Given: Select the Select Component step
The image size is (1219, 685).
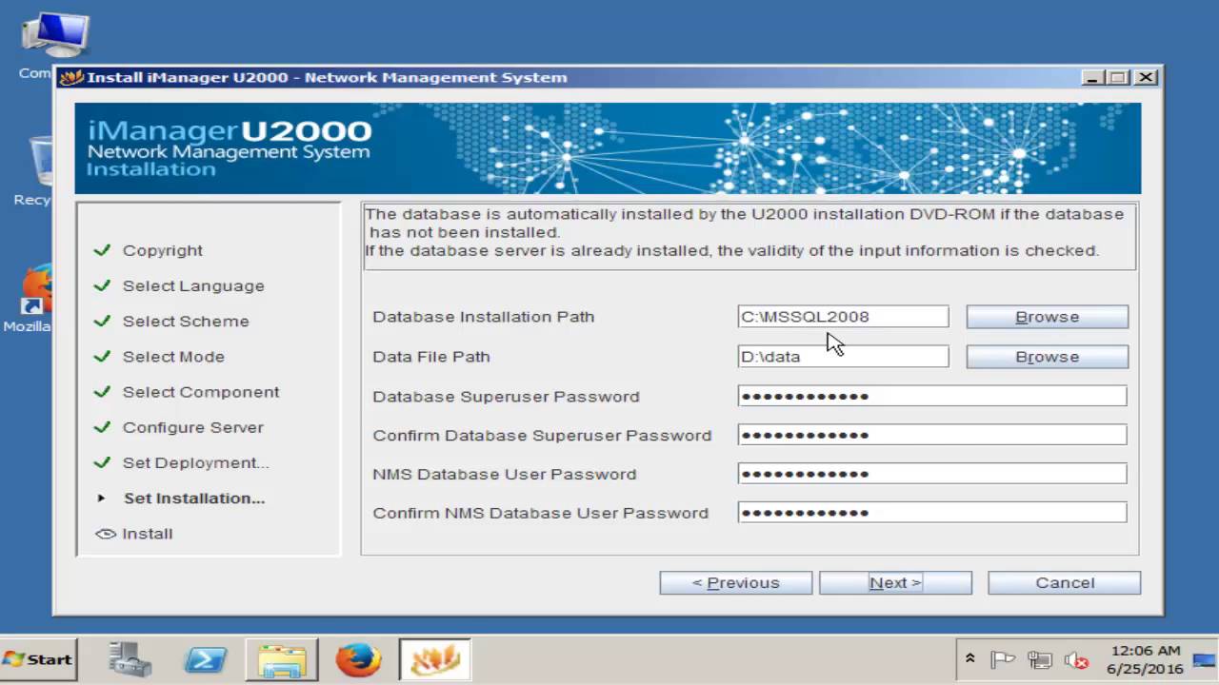Looking at the screenshot, I should (x=201, y=392).
